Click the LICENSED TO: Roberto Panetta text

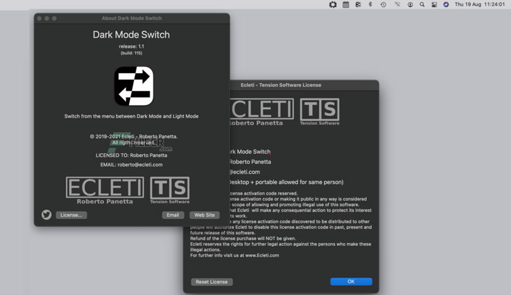coord(131,155)
